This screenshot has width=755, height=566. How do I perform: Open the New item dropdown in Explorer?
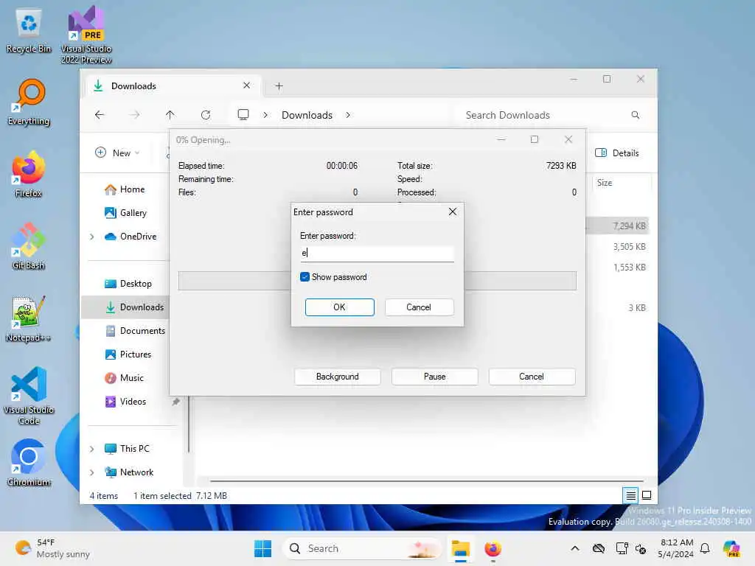pos(117,153)
